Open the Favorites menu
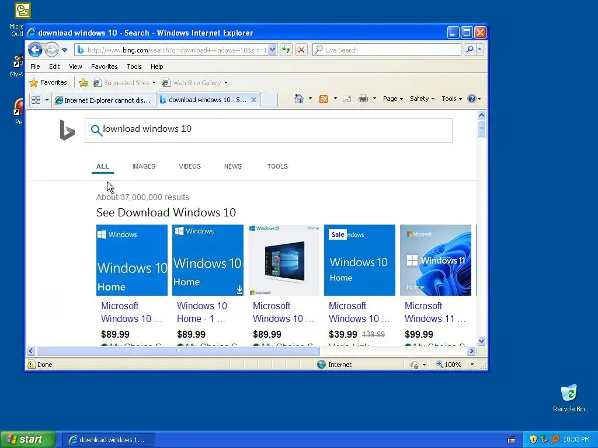The height and width of the screenshot is (448, 598). (x=104, y=66)
